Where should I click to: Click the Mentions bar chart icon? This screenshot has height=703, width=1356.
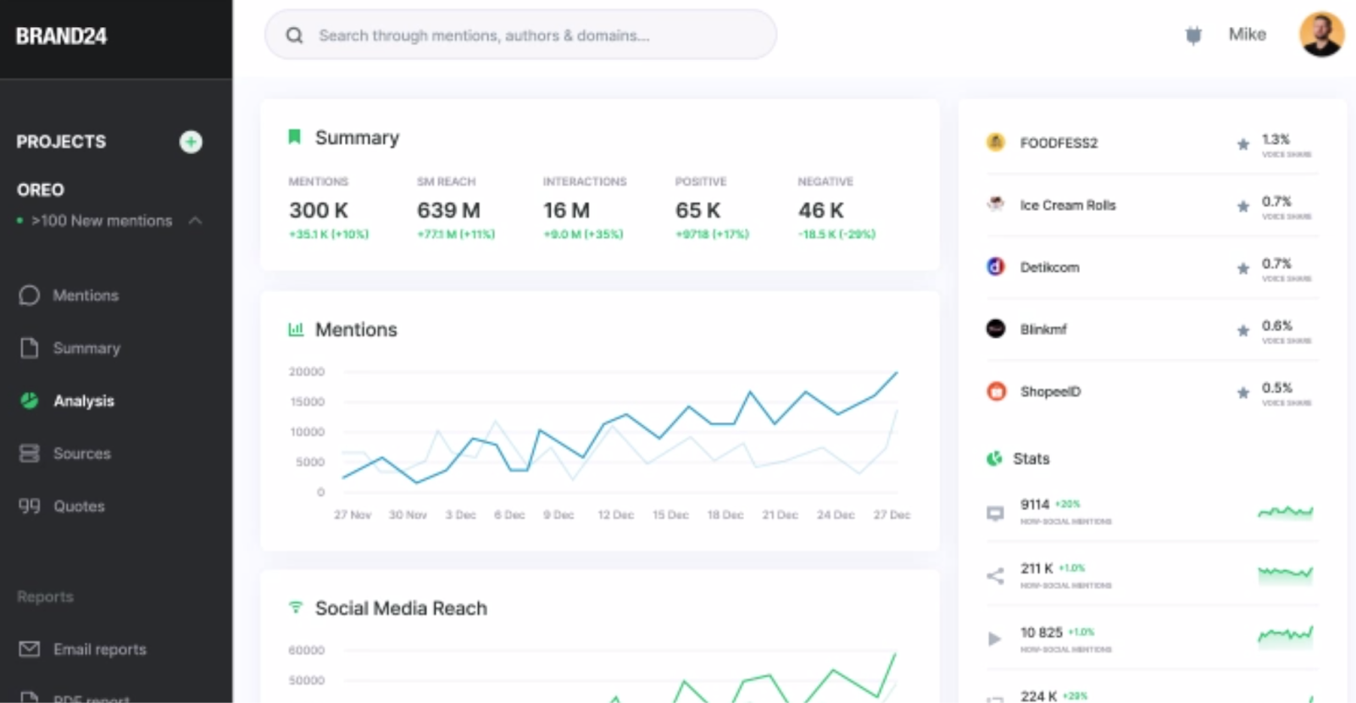[295, 329]
